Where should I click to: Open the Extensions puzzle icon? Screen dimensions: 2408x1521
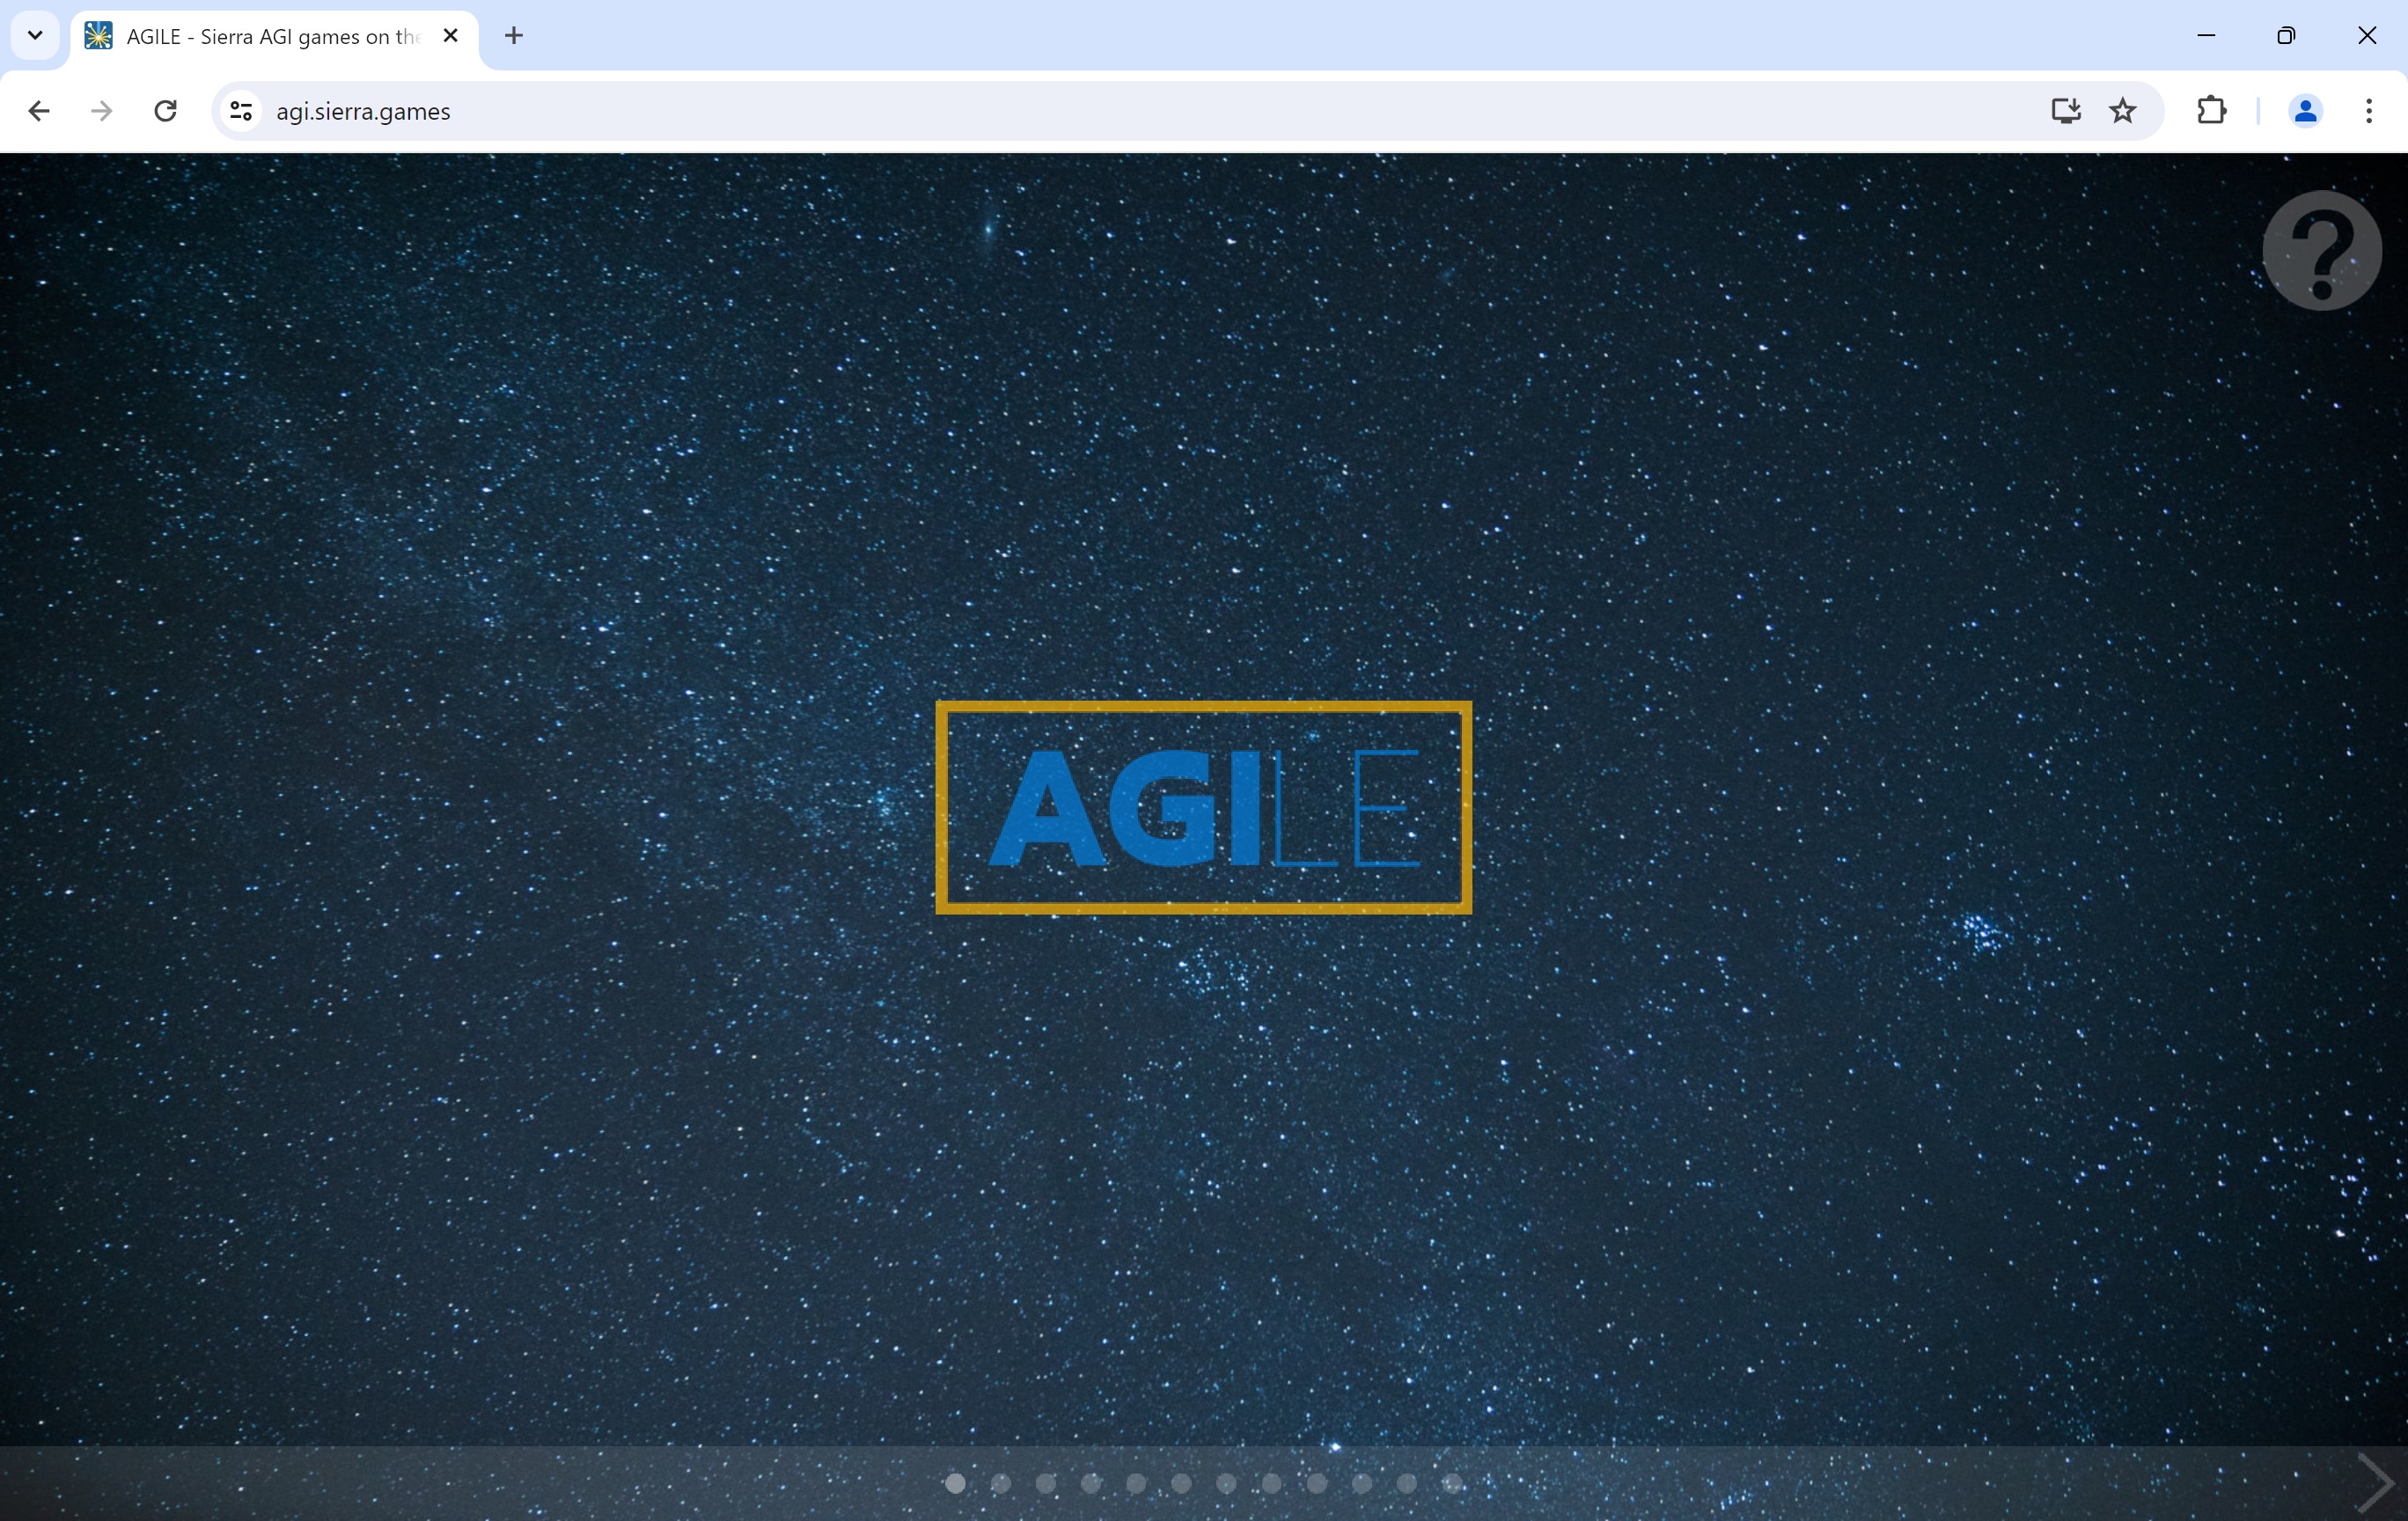2211,111
